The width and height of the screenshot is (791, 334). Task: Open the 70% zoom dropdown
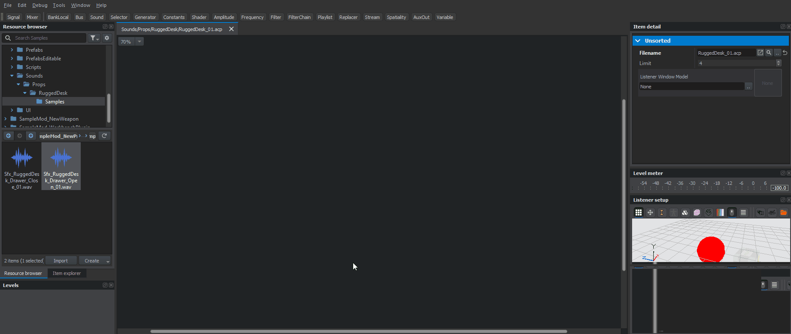pos(139,42)
